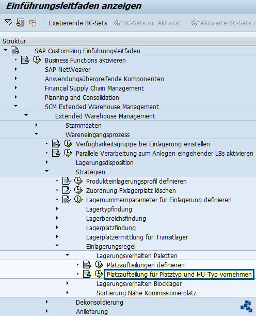Image resolution: width=256 pixels, height=316 pixels.
Task: Open documentation for Produkteinlagerungsprofil definieren
Action: [67, 181]
